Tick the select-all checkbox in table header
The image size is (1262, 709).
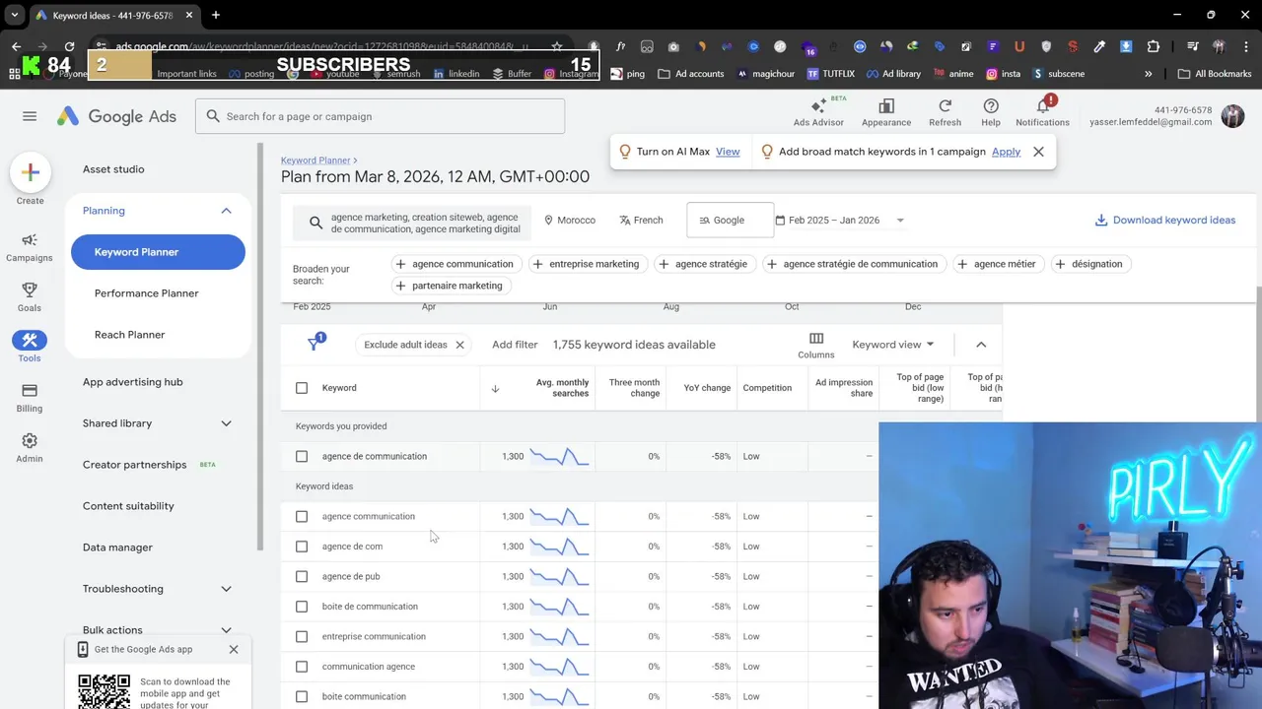(302, 388)
